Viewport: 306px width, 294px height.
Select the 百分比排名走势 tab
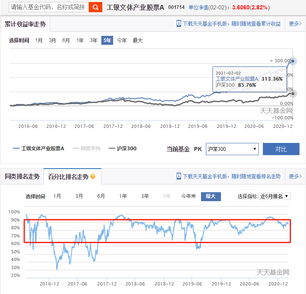coord(68,177)
